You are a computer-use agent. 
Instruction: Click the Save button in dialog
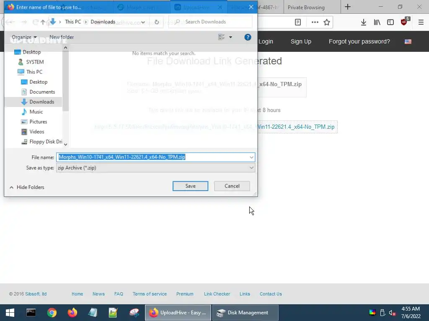pyautogui.click(x=190, y=186)
